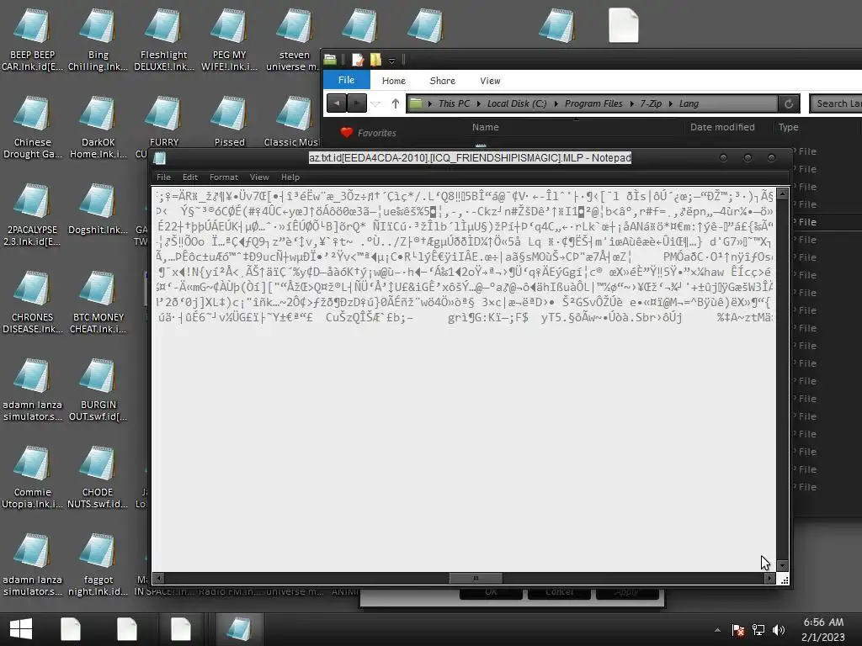Open Notepad Help menu
The image size is (862, 646).
click(x=290, y=177)
